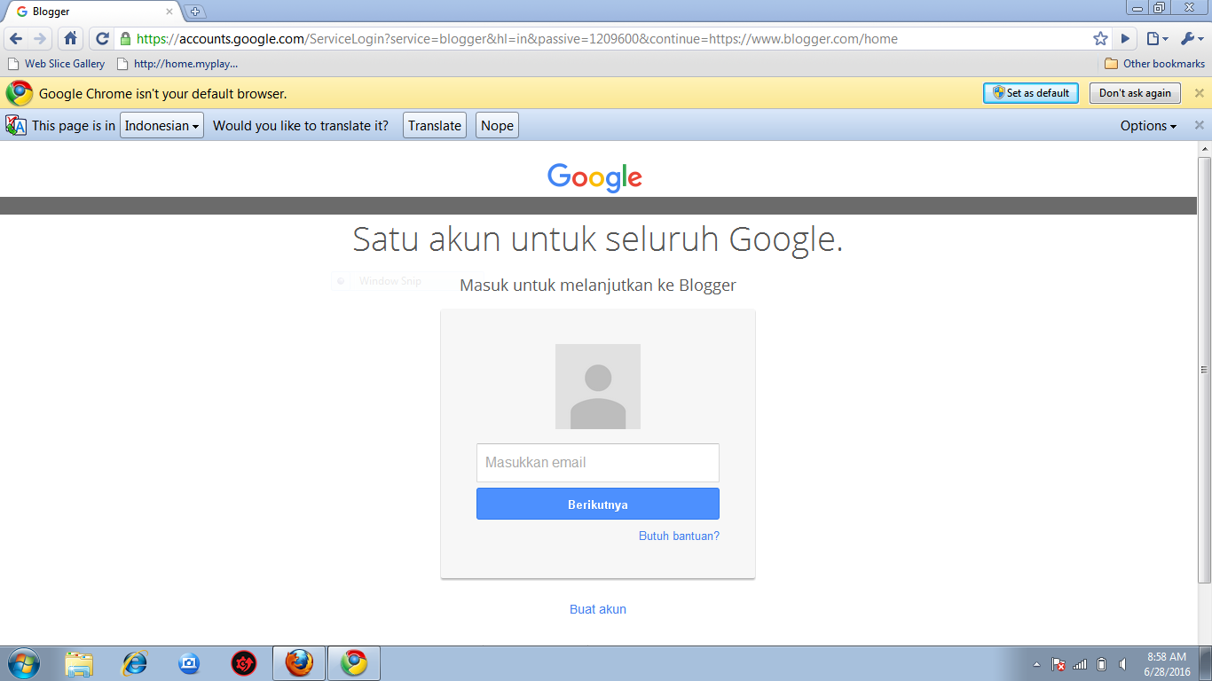Dismiss the default browser info bar
Screen dimensions: 1212x681
click(x=1200, y=93)
